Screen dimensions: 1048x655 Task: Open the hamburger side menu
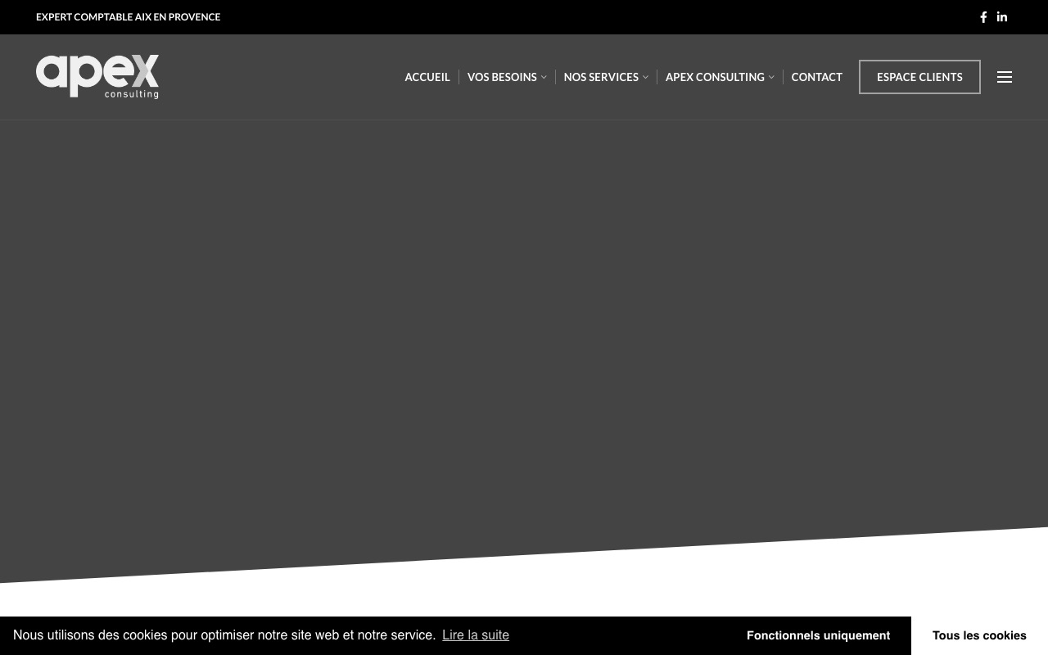tap(1005, 77)
